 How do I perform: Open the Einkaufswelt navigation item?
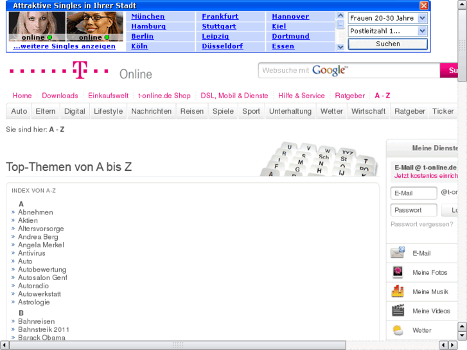tap(108, 96)
